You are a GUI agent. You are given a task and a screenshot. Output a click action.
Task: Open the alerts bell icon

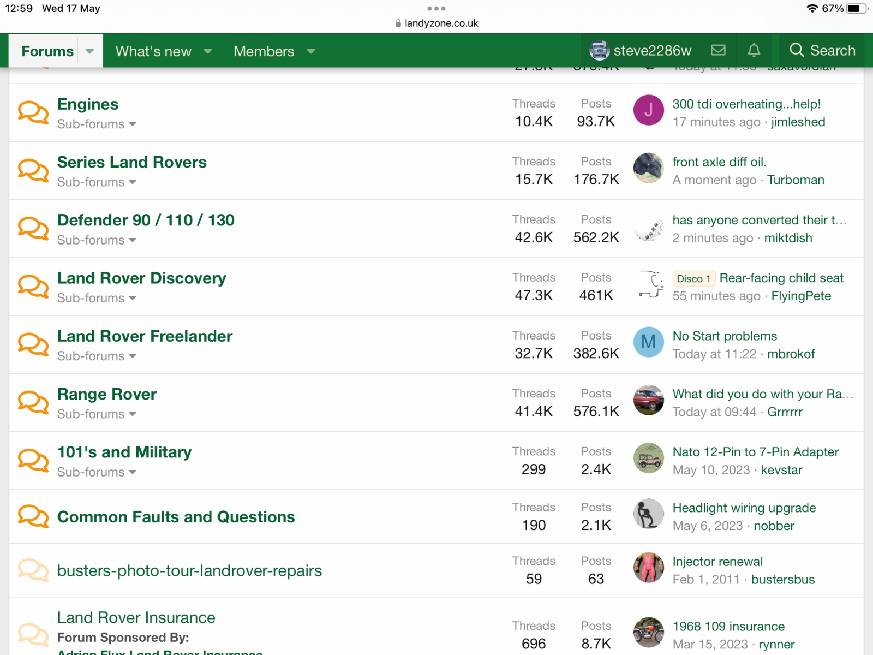(x=754, y=50)
